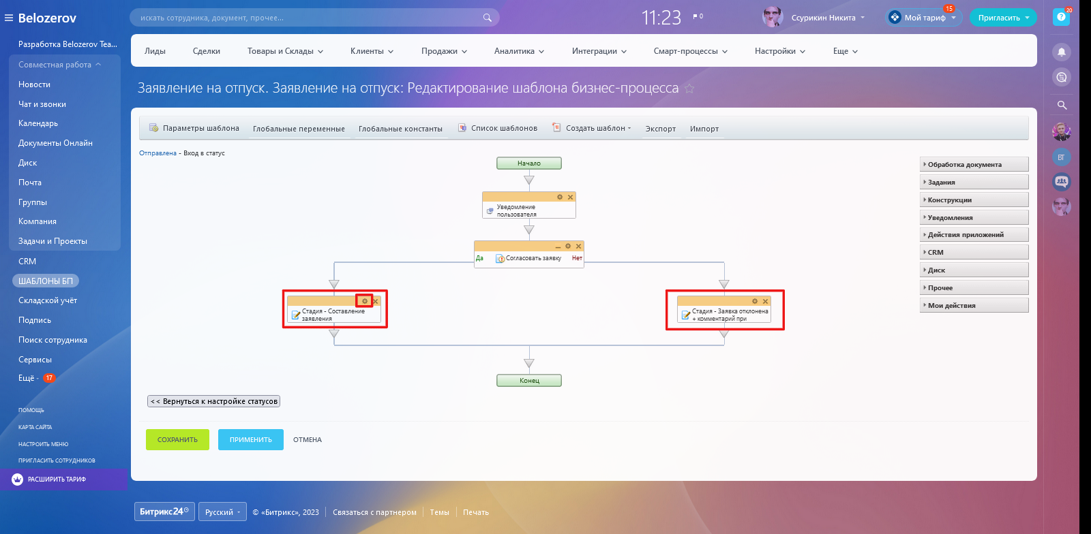Open Глобальные константы
1091x534 pixels.
click(400, 129)
